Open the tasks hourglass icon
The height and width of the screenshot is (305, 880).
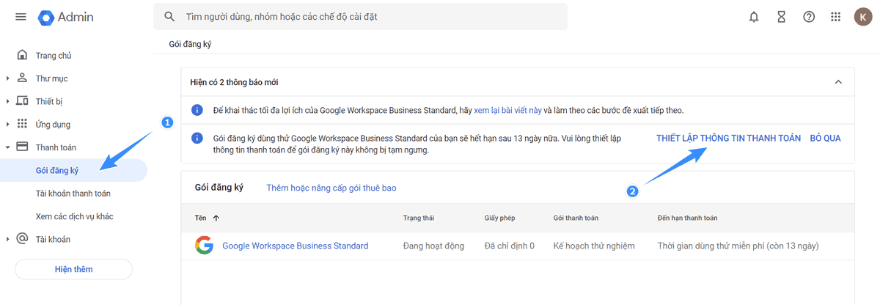click(x=782, y=17)
